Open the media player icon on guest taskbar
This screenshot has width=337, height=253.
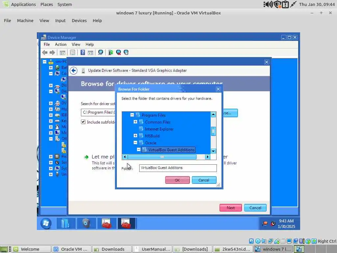[x=86, y=223]
